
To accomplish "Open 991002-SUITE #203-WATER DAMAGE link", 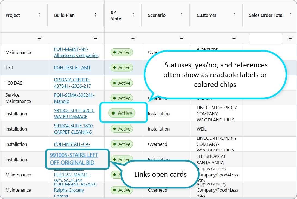I will click(74, 113).
